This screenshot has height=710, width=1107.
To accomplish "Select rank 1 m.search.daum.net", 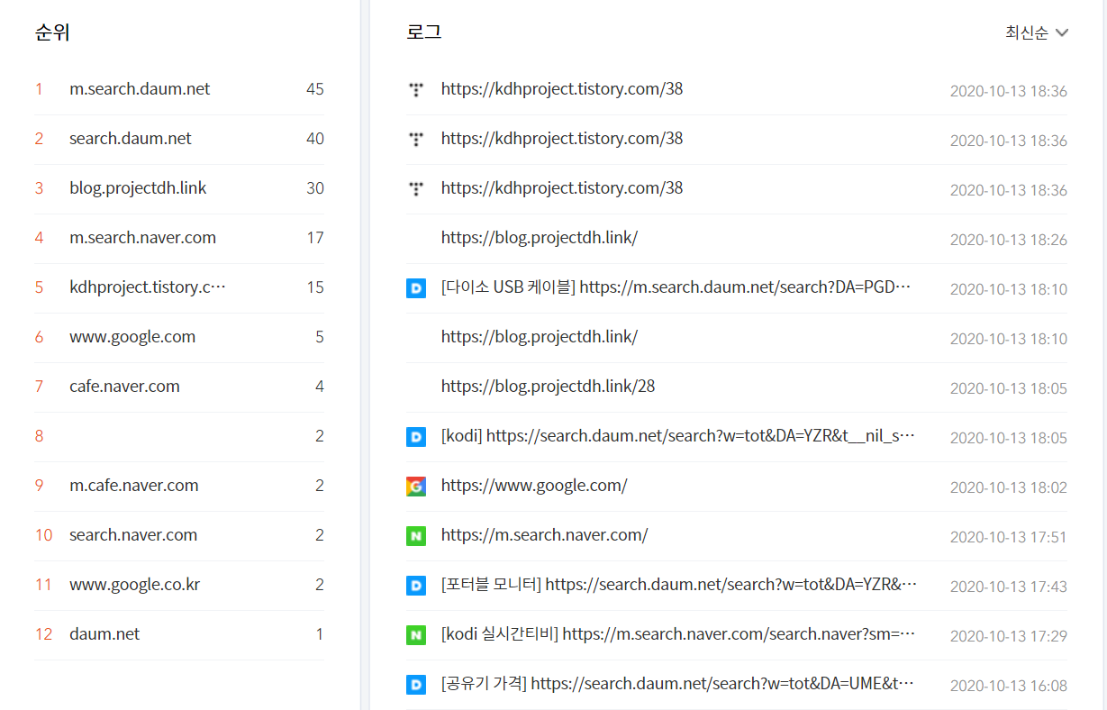I will click(140, 89).
